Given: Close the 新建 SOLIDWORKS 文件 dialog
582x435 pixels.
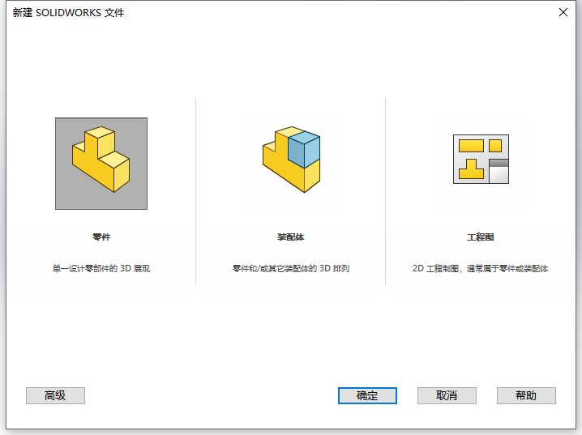Looking at the screenshot, I should click(x=563, y=12).
